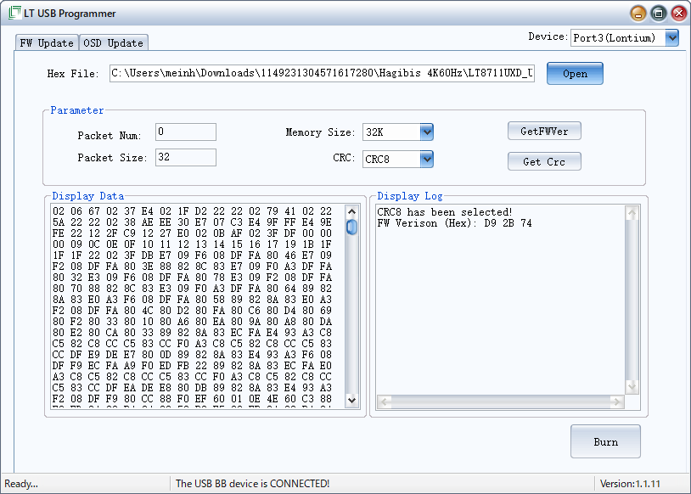
Task: Close the LT USB Programmer window
Action: pos(679,14)
